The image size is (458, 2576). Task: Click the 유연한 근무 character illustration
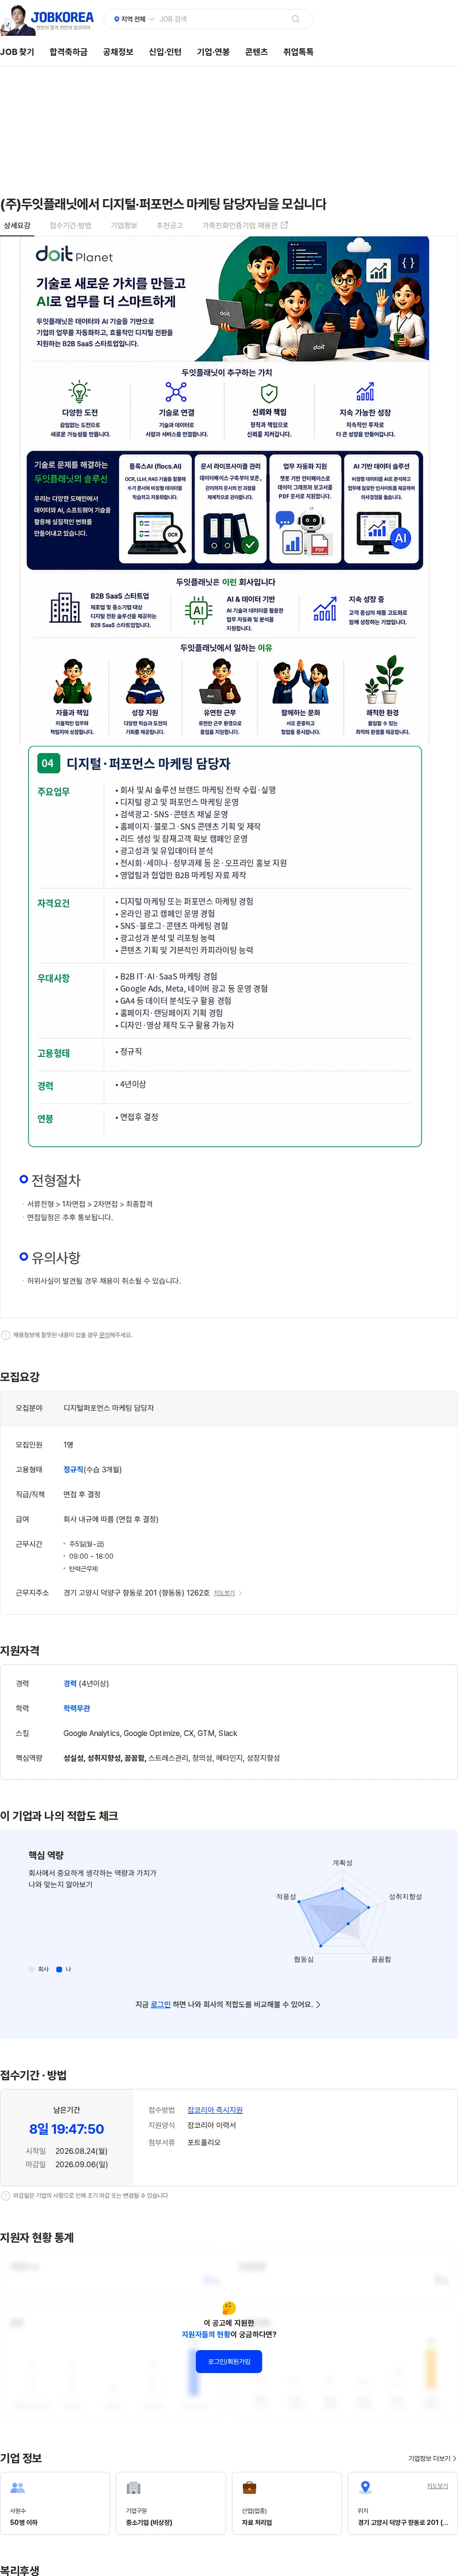coord(220,682)
